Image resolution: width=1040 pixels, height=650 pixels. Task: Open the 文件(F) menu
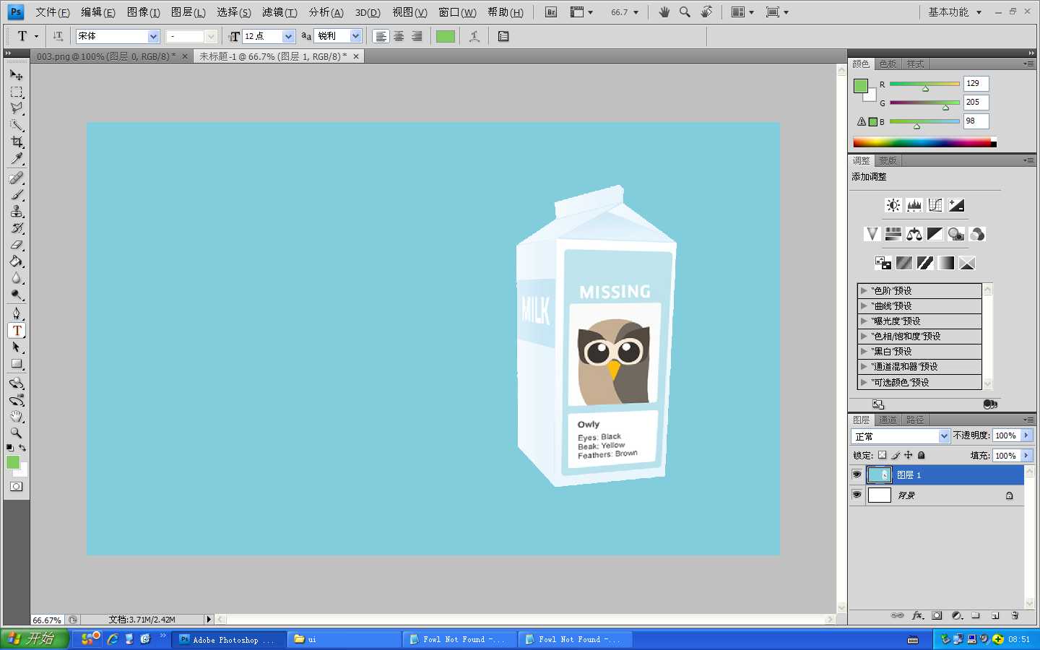point(53,12)
